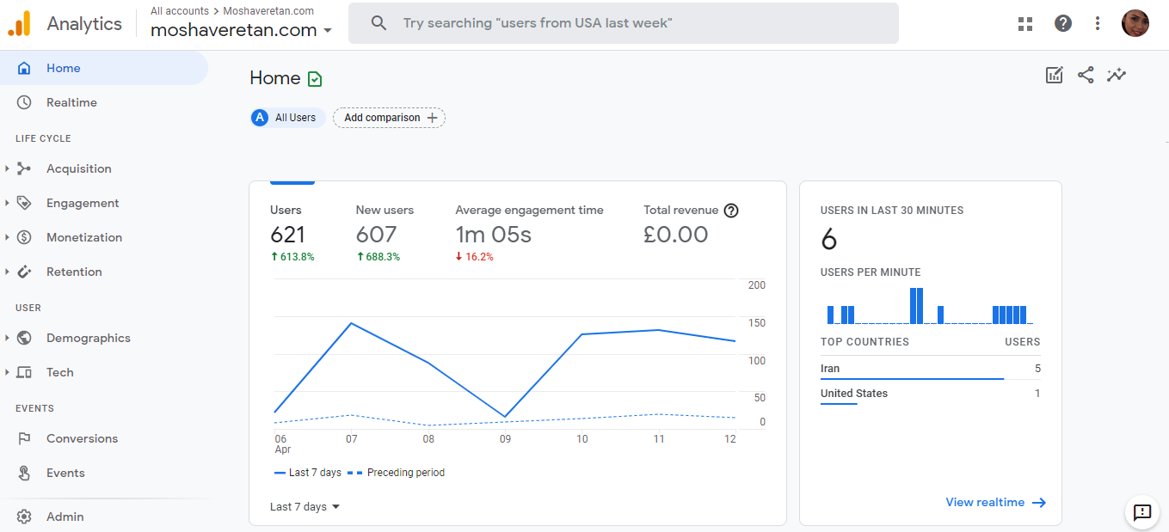Open the Help question mark icon
The image size is (1169, 532).
1063,23
